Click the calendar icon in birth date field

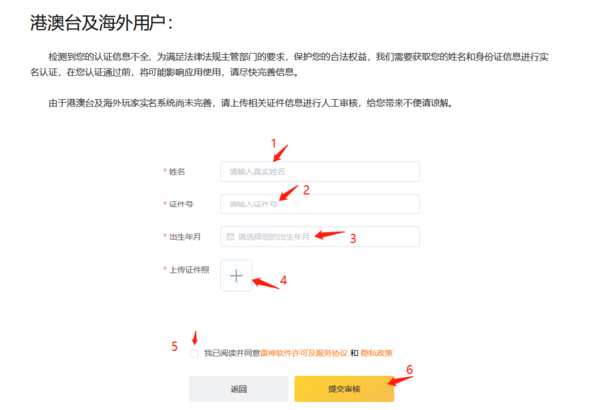[x=230, y=237]
